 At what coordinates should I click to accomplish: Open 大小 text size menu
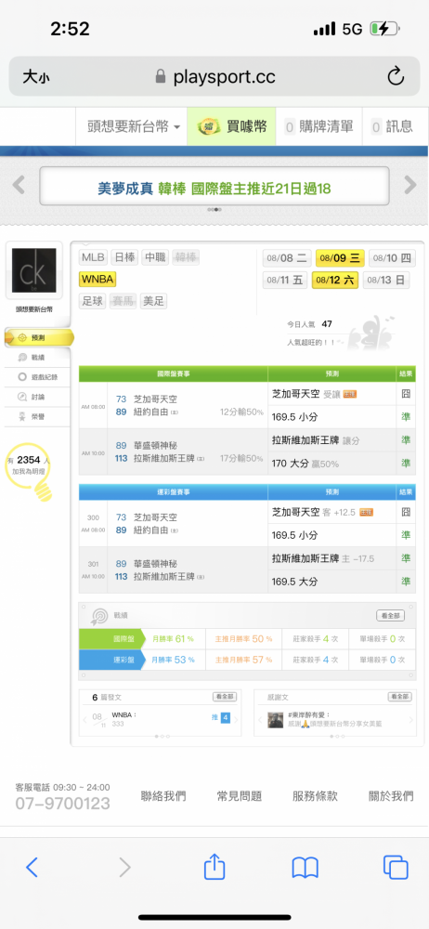[36, 76]
